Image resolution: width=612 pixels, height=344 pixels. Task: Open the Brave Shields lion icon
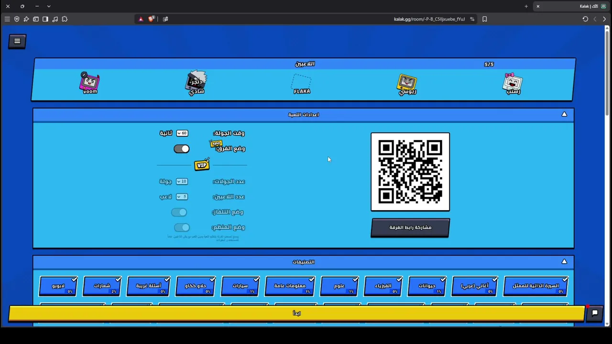(x=152, y=19)
